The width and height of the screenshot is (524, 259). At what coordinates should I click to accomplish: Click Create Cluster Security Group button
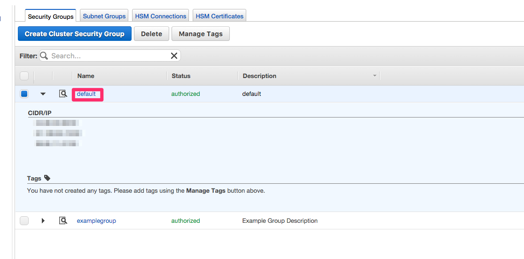pyautogui.click(x=75, y=34)
